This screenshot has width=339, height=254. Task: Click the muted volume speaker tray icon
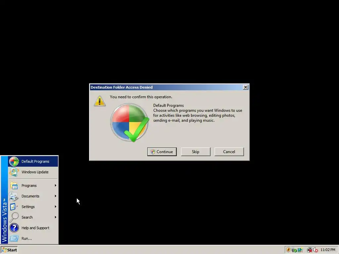coord(315,250)
